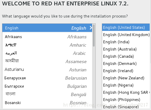Select the Bengali language row
The width and height of the screenshot is (151, 110).
(x=47, y=94)
